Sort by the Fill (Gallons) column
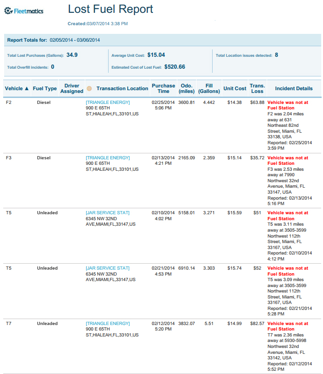 tap(208, 88)
